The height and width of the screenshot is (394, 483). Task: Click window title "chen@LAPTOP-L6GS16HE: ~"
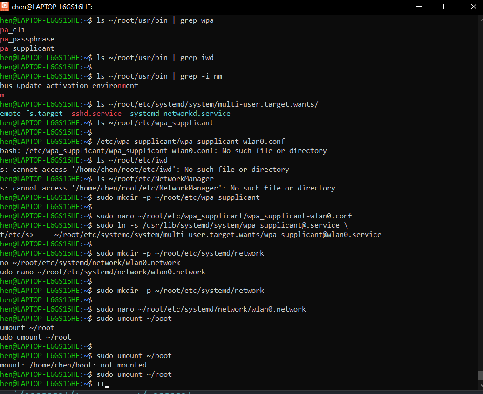pos(55,7)
